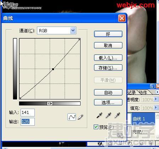
Task: Confirm with the 好 button
Action: click(108, 34)
